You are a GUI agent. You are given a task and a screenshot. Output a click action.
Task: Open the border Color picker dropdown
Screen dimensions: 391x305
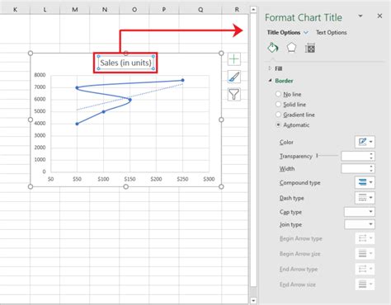click(365, 142)
